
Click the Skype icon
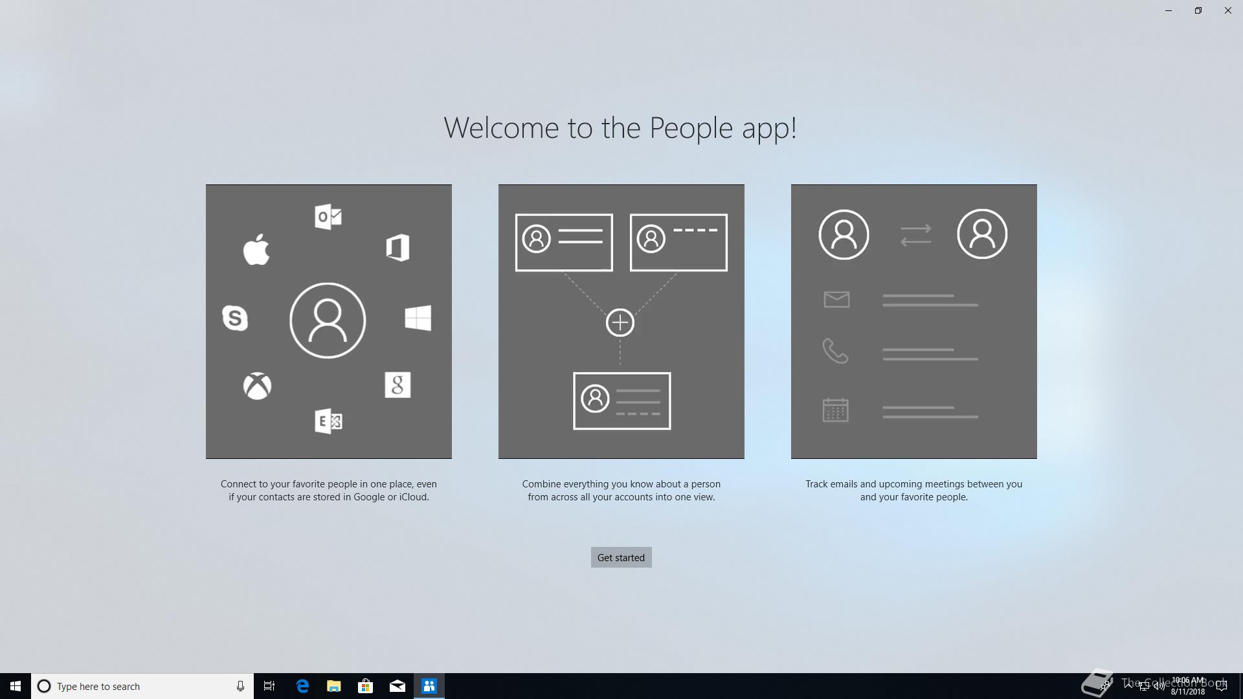pyautogui.click(x=235, y=318)
